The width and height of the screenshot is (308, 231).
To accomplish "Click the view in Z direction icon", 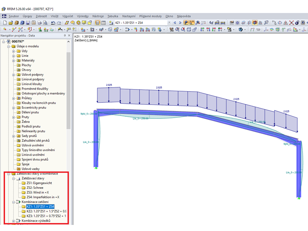I will pyautogui.click(x=214, y=30).
